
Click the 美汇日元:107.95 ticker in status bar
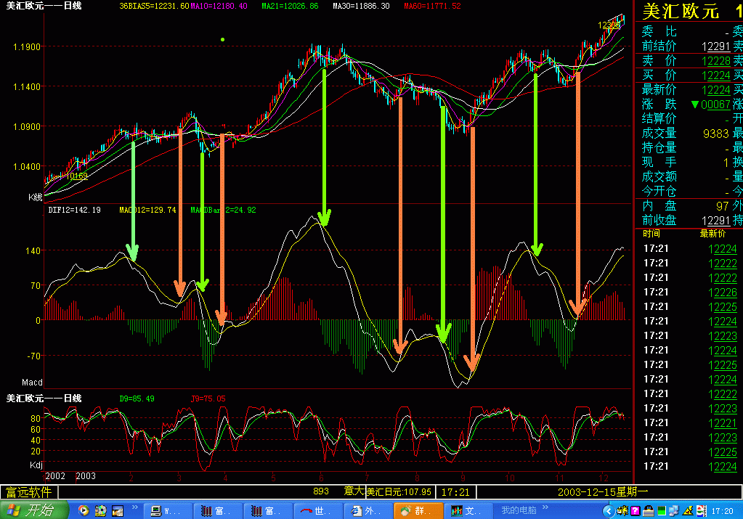399,492
